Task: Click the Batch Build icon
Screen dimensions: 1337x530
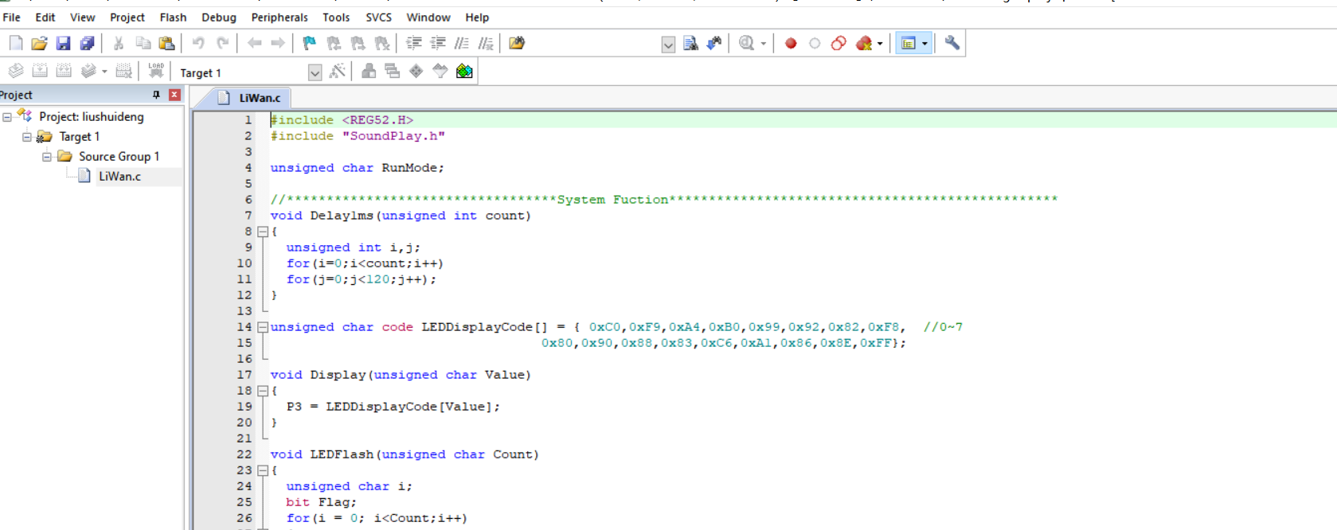Action: click(88, 71)
